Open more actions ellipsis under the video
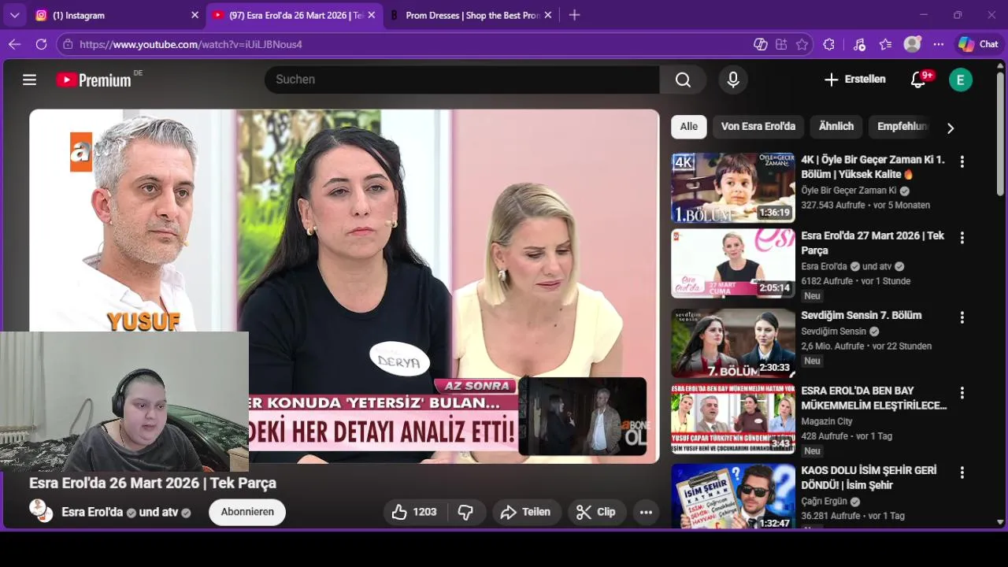The image size is (1008, 567). (646, 512)
